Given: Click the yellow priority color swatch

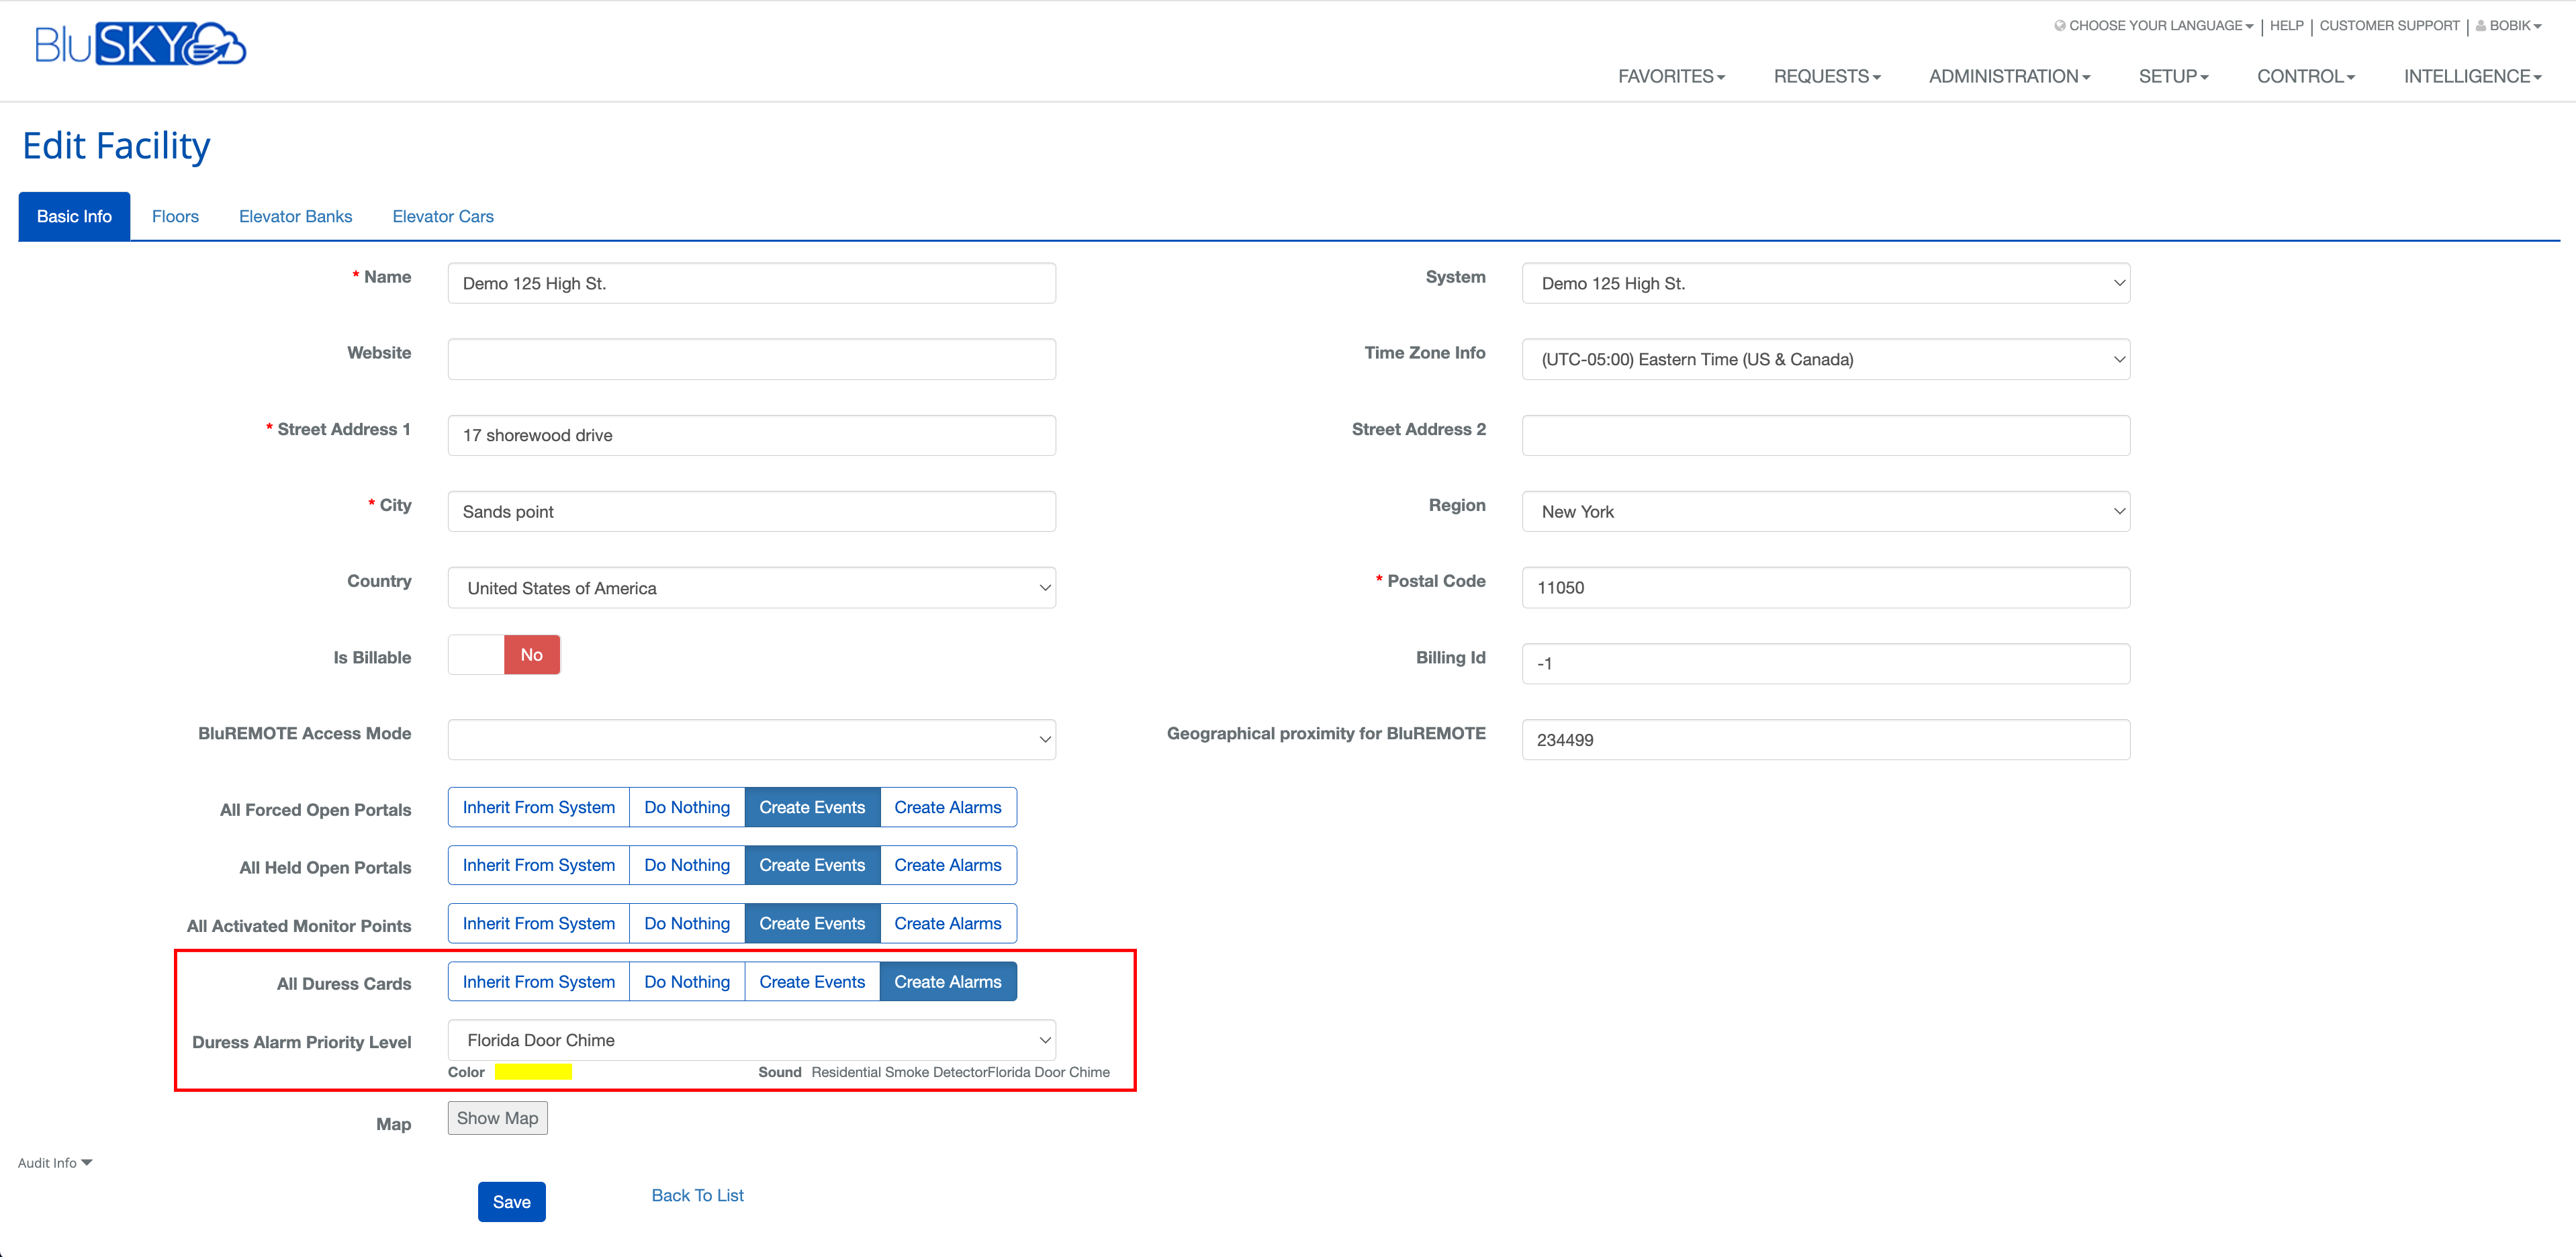Looking at the screenshot, I should [x=533, y=1072].
